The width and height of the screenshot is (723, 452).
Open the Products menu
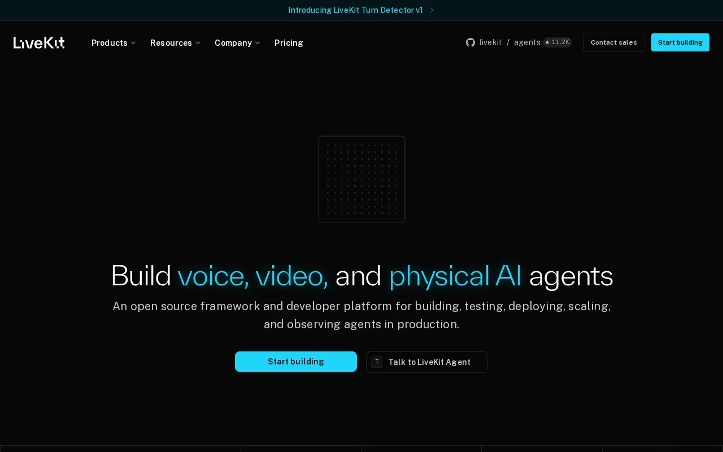(x=114, y=43)
